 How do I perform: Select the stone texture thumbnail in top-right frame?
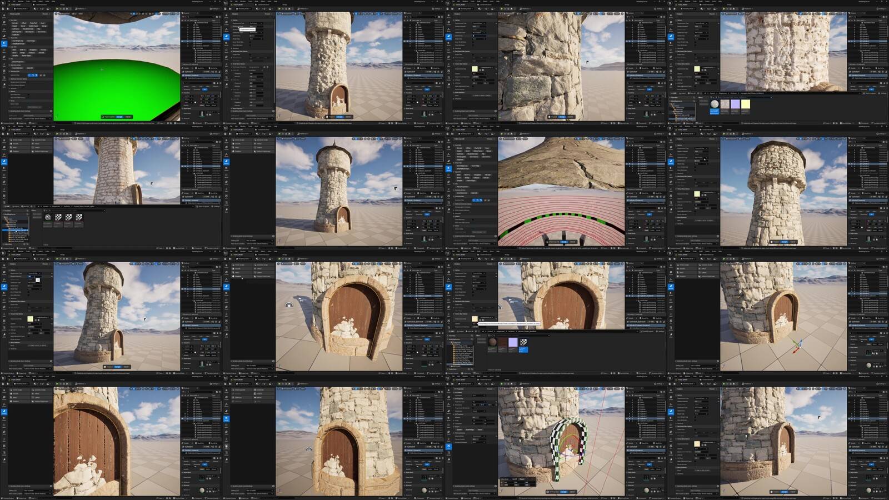pos(725,104)
